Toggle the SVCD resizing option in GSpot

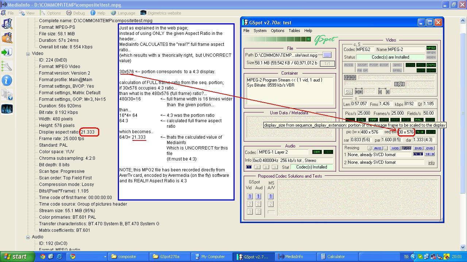[406, 148]
